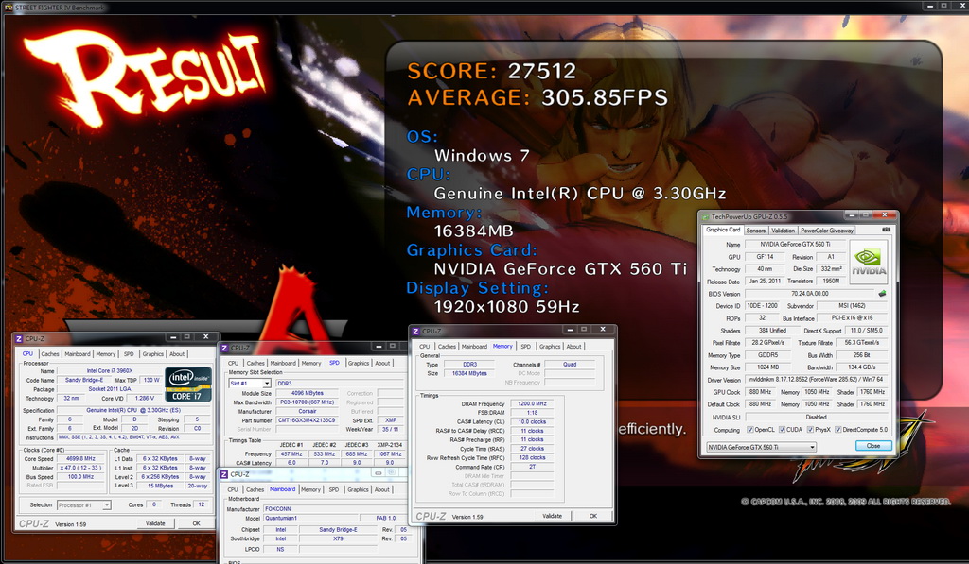Click Validate in the CPU-Z processor window

[x=155, y=523]
